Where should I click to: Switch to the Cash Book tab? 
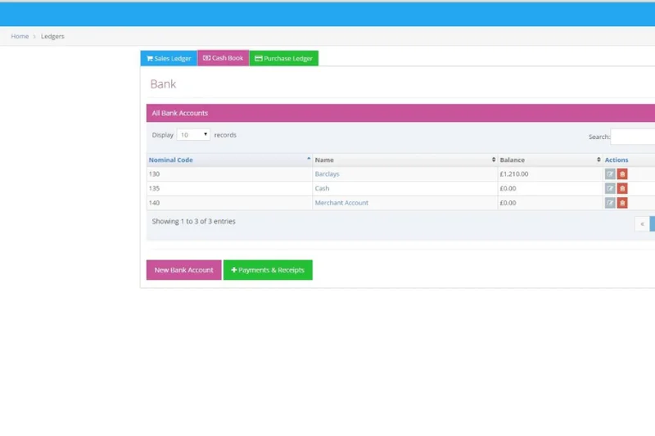(223, 59)
